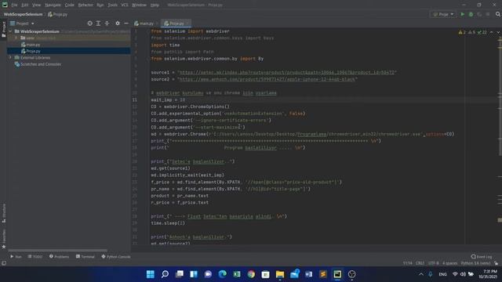Open taskbar search
The width and height of the screenshot is (502, 282).
tap(165, 274)
